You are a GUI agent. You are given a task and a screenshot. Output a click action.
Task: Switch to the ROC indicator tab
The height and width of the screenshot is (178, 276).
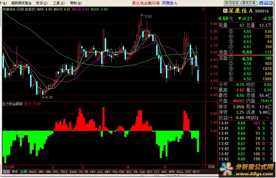tap(164, 172)
